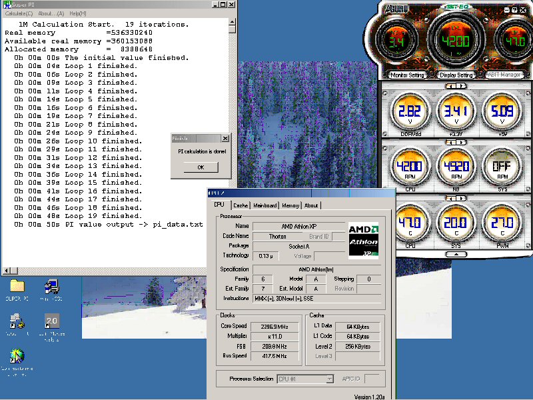Click the NB fan gauge reading 4920 RPM
Viewport: 533px width, 400px height.
point(456,167)
